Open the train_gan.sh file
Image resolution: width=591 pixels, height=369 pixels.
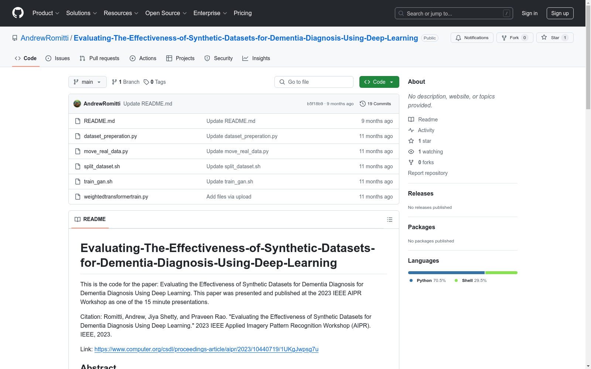coord(98,182)
